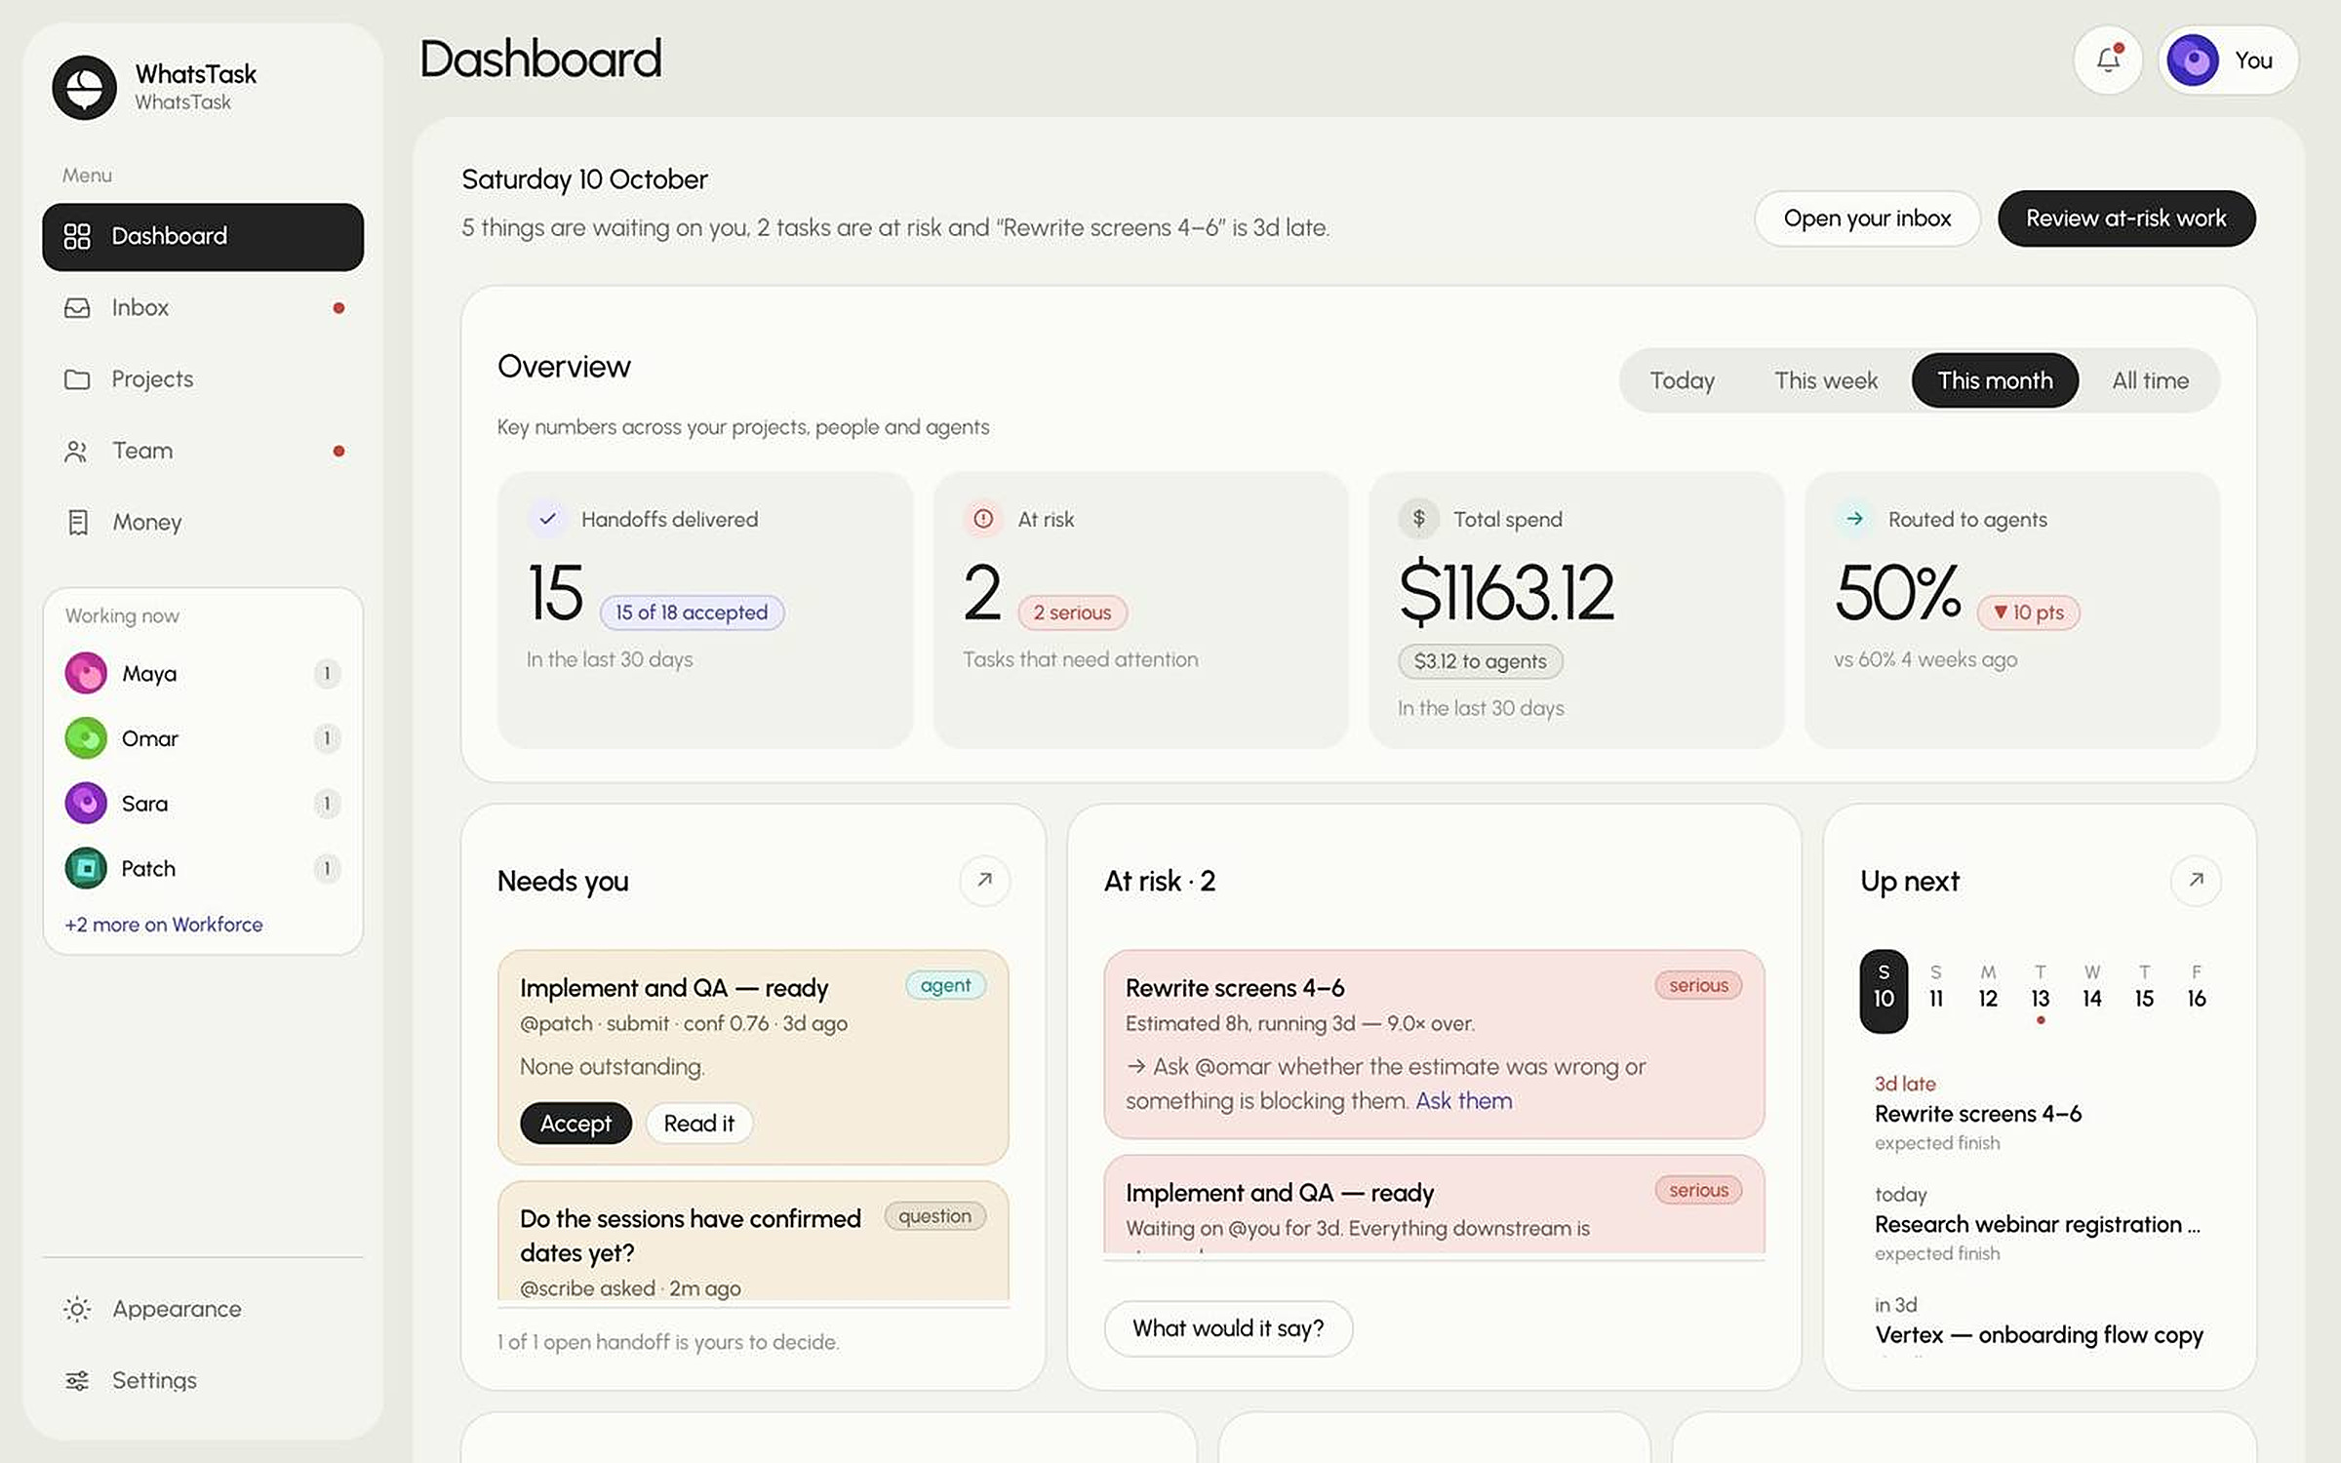This screenshot has width=2341, height=1463.
Task: Click the Total spend dollar icon
Action: [x=1419, y=519]
